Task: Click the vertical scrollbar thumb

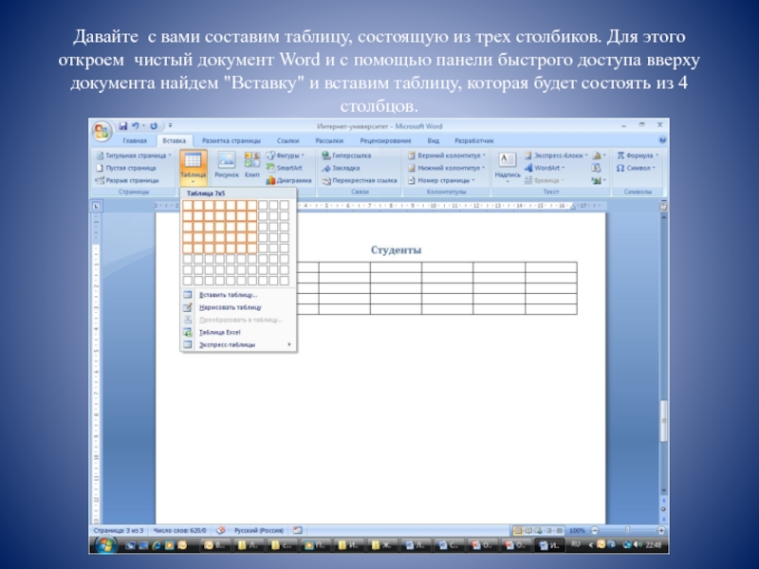Action: (x=663, y=421)
